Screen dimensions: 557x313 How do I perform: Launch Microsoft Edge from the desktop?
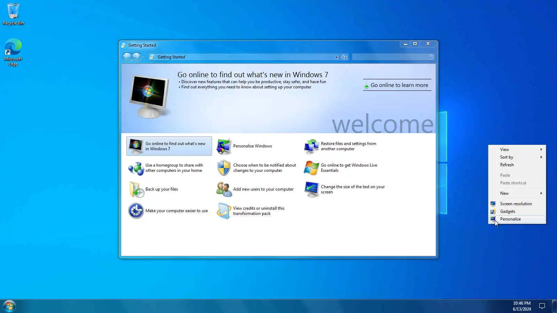13,52
